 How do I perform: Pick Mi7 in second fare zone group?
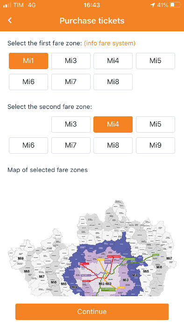(71, 146)
